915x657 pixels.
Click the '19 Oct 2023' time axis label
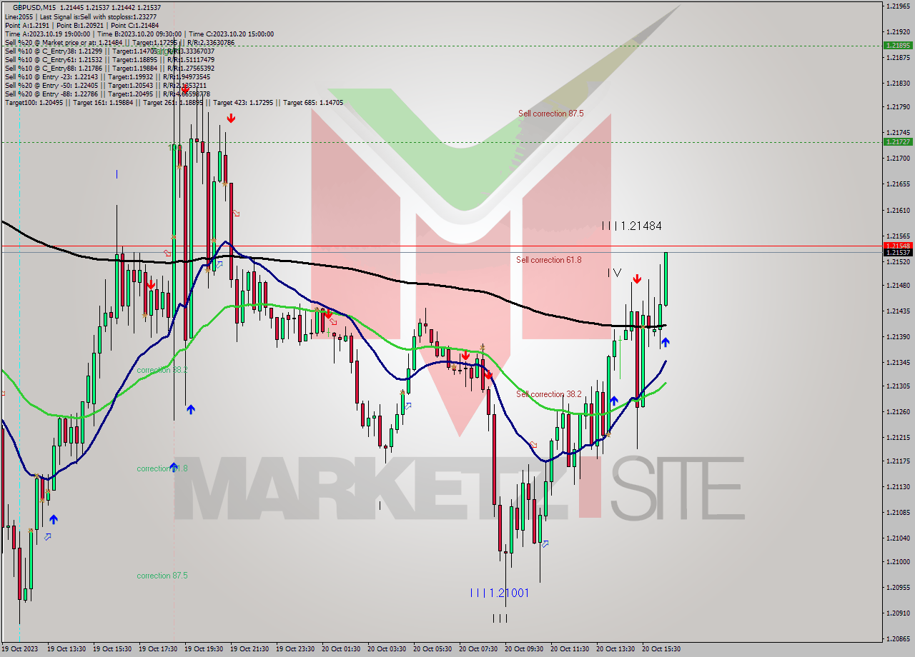click(21, 649)
